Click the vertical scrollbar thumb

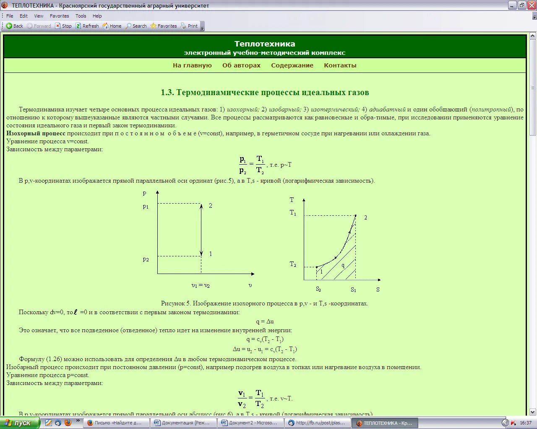point(533,88)
